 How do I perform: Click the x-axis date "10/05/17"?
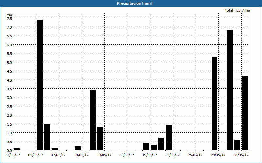(81, 155)
